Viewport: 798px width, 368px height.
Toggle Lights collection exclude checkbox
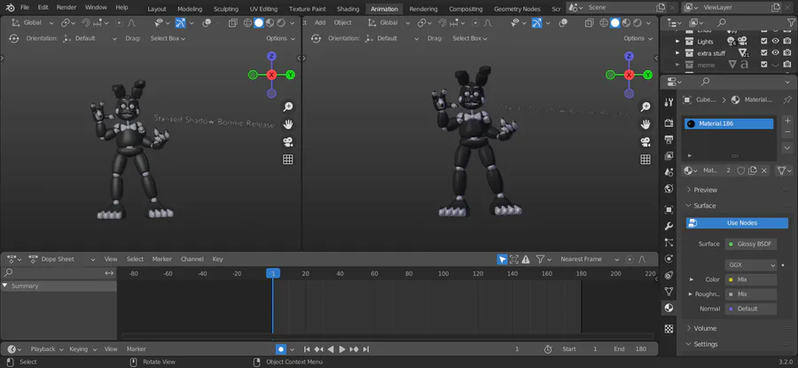764,41
